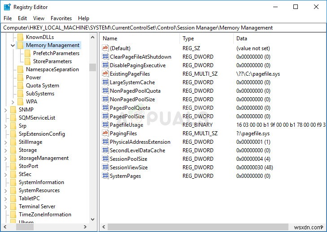Image resolution: width=327 pixels, height=232 pixels.
Task: Click the tree scrollbar up arrow
Action: [92, 37]
